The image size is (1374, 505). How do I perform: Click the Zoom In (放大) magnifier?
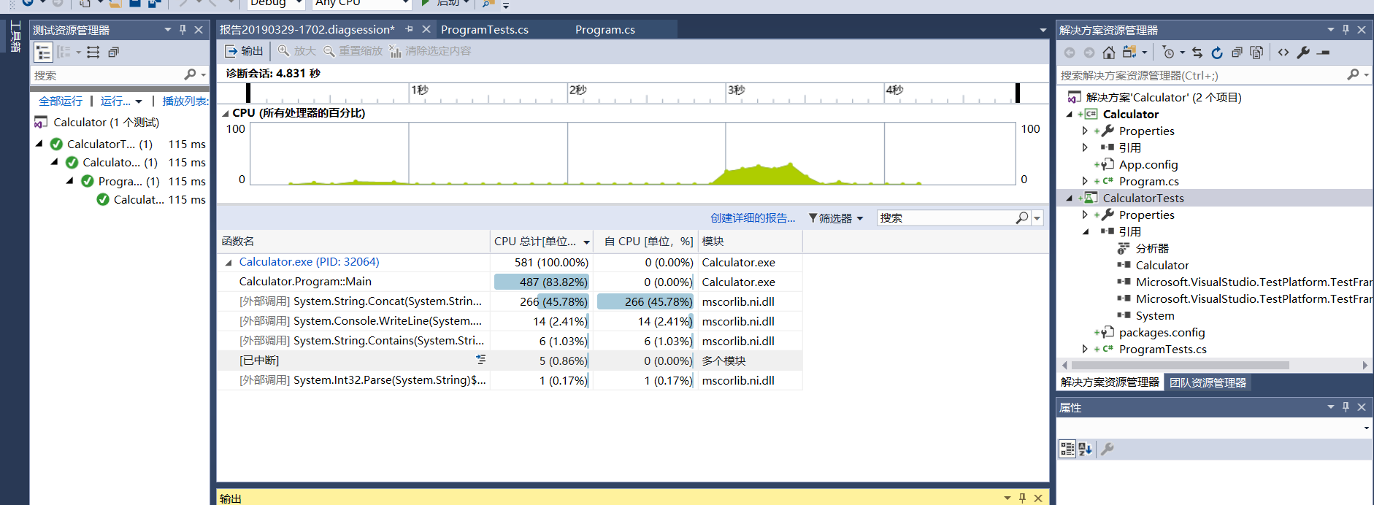[297, 51]
